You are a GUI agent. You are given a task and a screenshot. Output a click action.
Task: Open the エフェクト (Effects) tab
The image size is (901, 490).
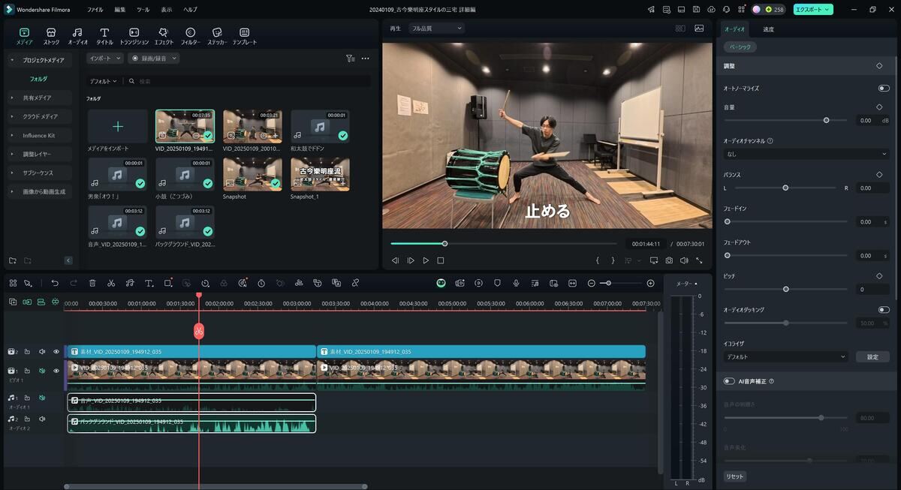point(164,37)
